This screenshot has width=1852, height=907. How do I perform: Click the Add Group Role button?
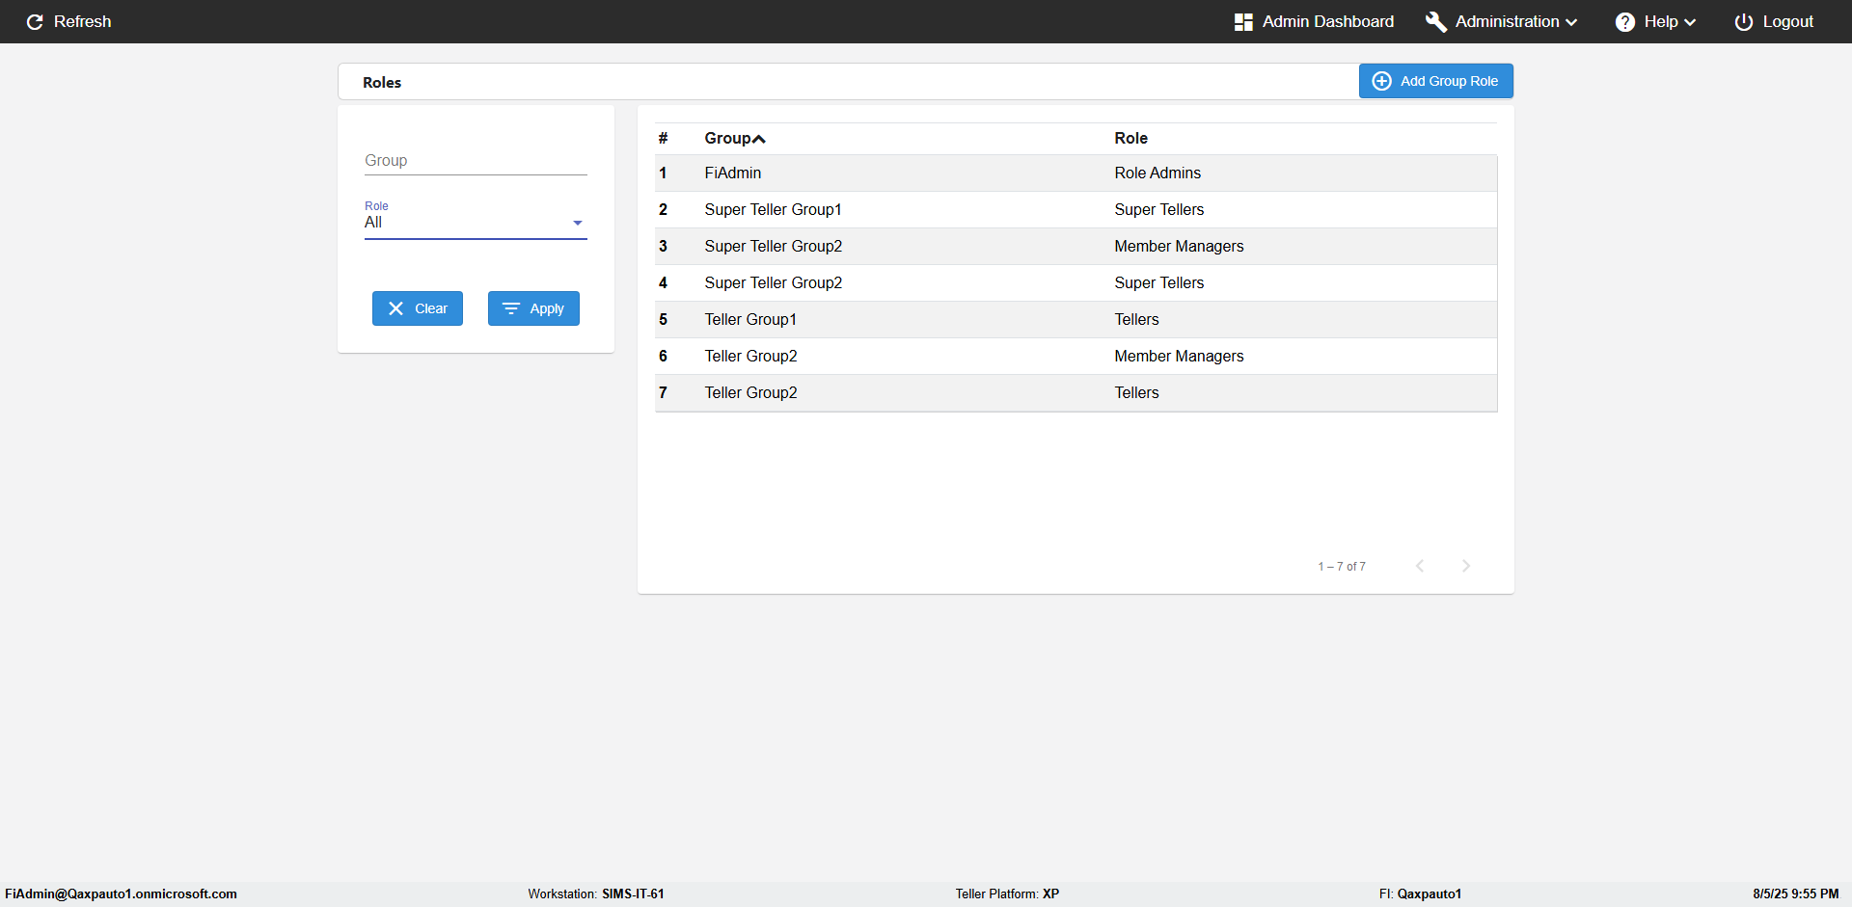(x=1436, y=81)
